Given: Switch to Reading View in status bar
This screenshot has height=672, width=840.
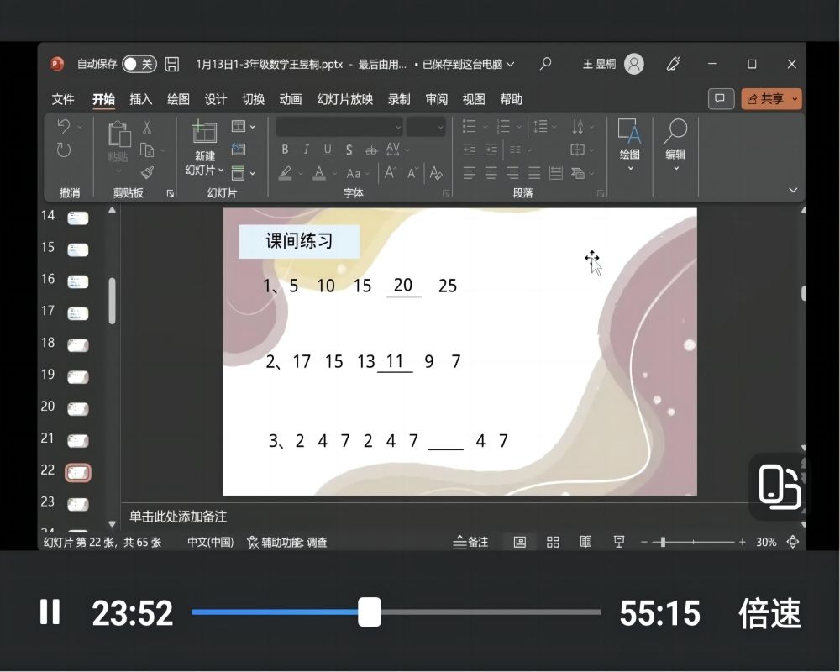Looking at the screenshot, I should pyautogui.click(x=585, y=542).
